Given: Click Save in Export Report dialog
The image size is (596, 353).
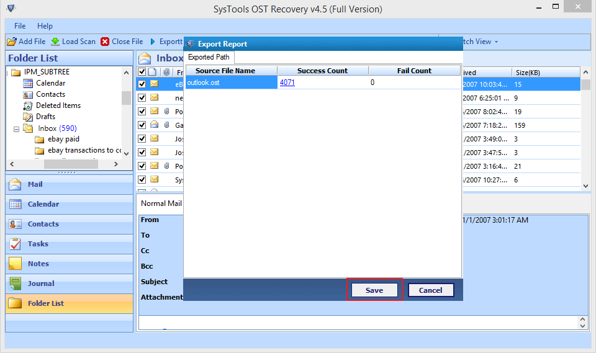Looking at the screenshot, I should pyautogui.click(x=374, y=290).
